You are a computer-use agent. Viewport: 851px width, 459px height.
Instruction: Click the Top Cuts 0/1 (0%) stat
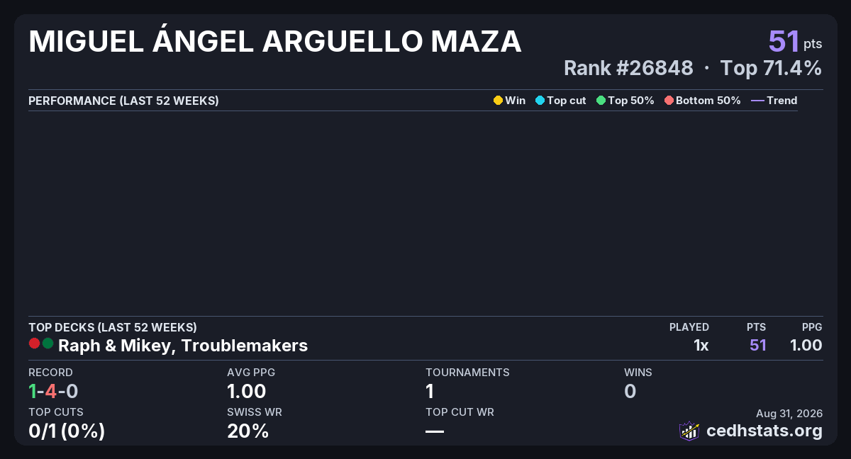(x=67, y=431)
